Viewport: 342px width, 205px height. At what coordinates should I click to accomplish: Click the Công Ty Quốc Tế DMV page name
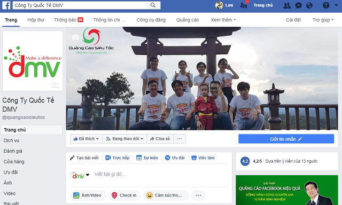point(28,105)
